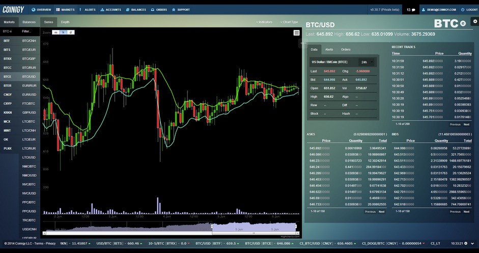Open the 24h period dropdown
The width and height of the screenshot is (479, 253).
366,62
